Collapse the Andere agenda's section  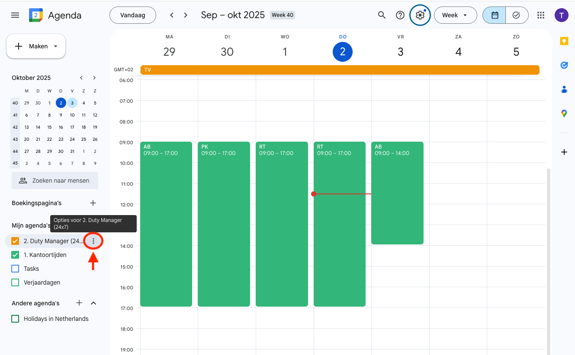(93, 303)
